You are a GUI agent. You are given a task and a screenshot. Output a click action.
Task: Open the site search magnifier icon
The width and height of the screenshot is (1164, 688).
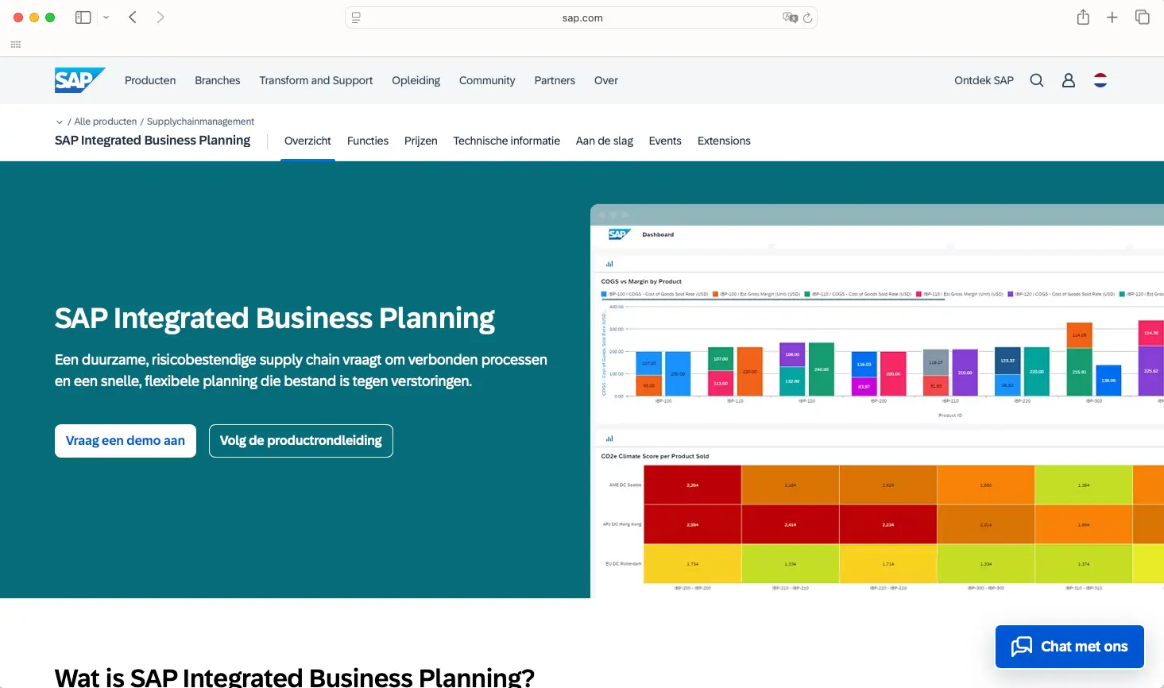point(1037,80)
